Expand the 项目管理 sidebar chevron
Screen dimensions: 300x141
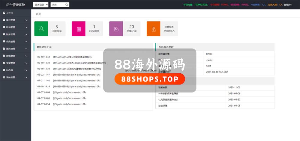tap(26, 20)
